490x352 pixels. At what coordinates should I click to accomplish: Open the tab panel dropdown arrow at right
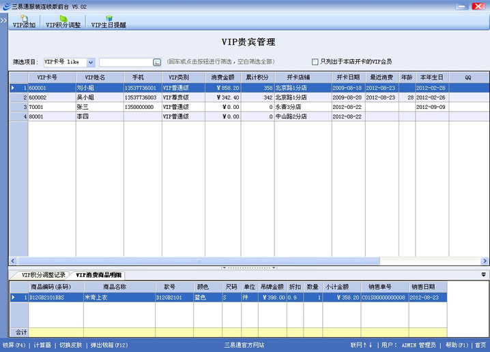point(483,274)
